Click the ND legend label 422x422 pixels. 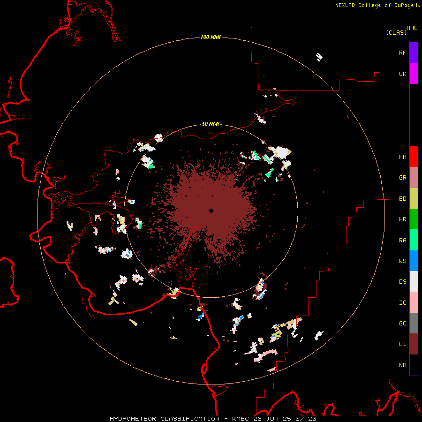click(403, 365)
